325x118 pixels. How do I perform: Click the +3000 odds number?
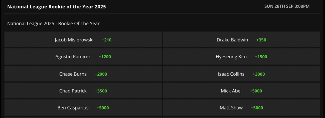[x=259, y=74]
